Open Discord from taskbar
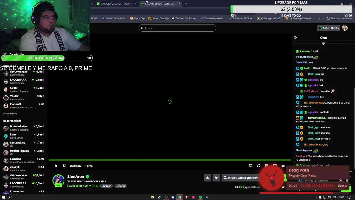 tap(173, 197)
